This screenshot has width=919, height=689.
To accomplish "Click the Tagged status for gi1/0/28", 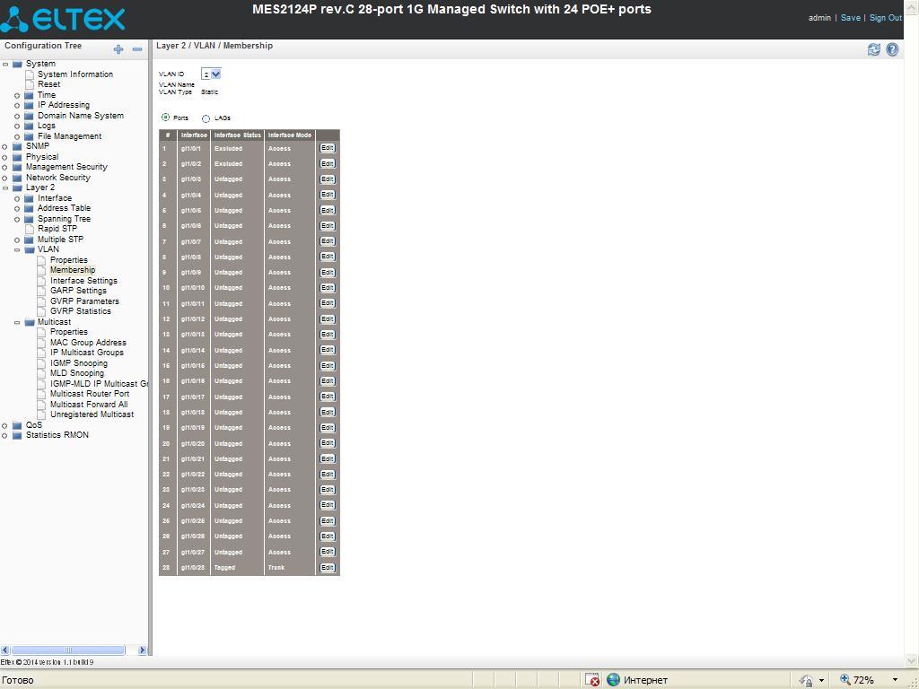I will (x=224, y=568).
